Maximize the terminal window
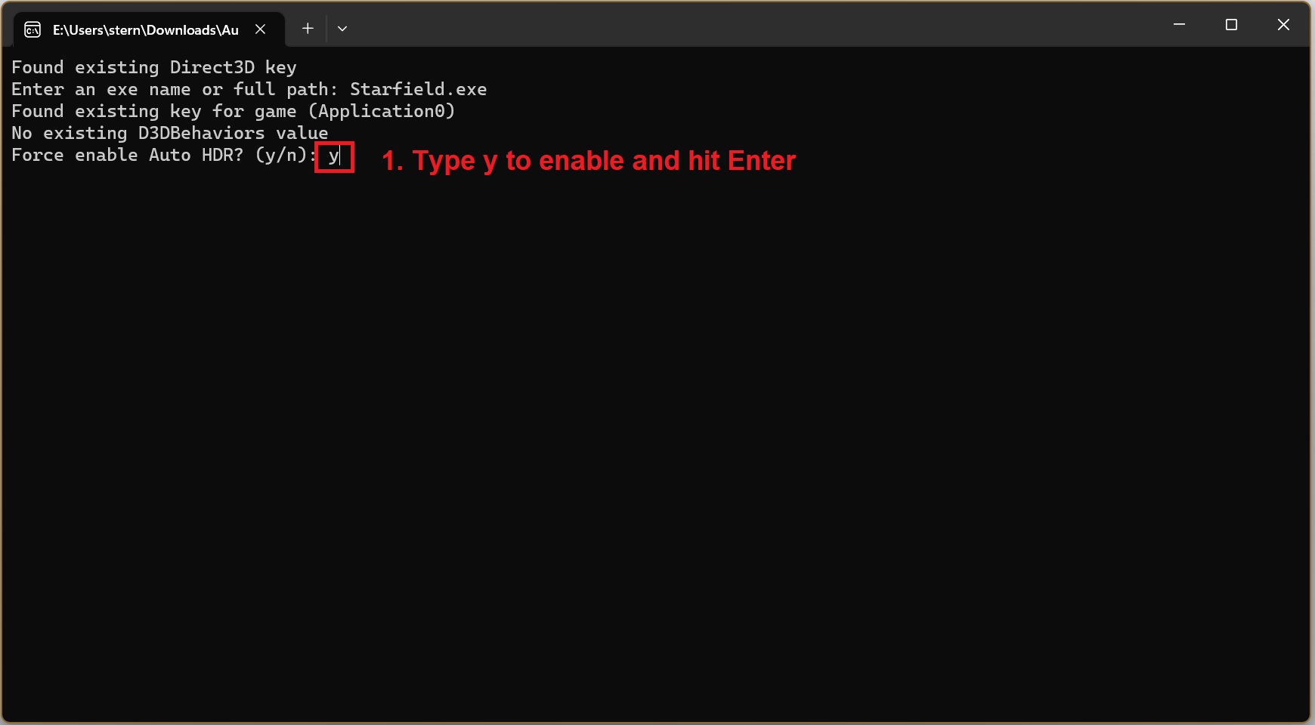The image size is (1315, 725). tap(1231, 25)
